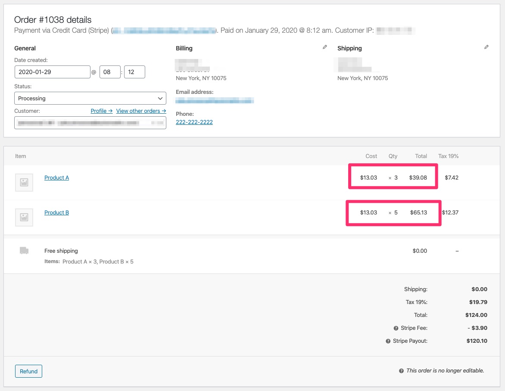Click the truck icon for Free shipping
The image size is (505, 391).
tap(25, 250)
